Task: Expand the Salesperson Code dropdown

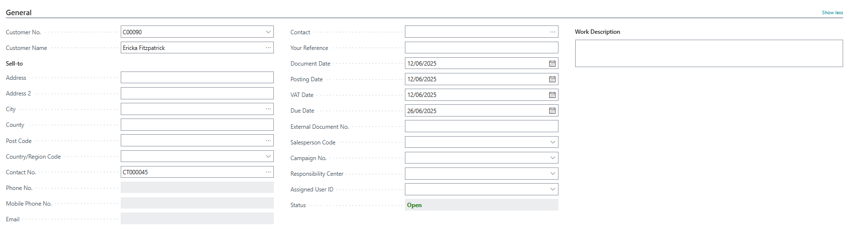Action: pos(553,142)
